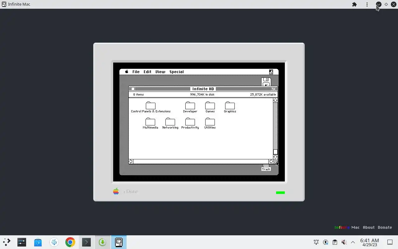Open the File menu
The height and width of the screenshot is (249, 398).
click(136, 72)
